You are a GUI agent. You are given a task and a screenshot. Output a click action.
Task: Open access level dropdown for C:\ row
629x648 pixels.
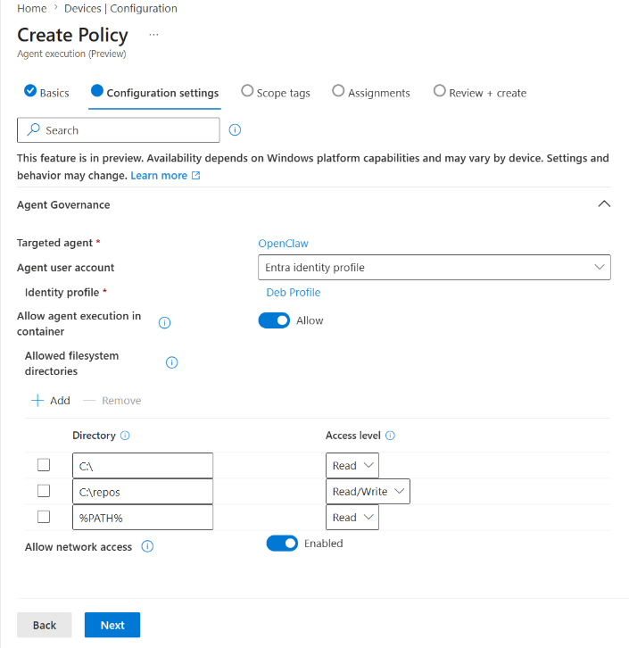352,466
